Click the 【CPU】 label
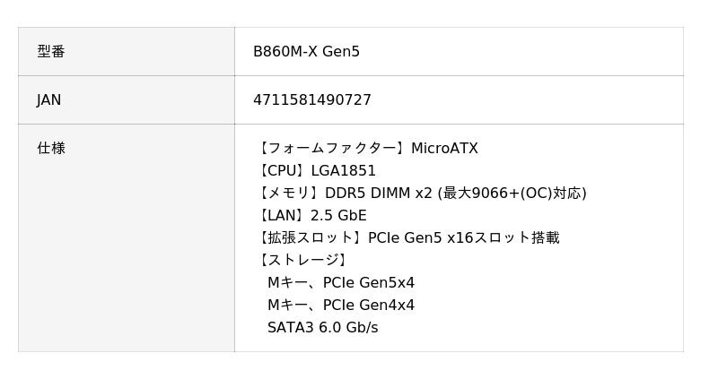Viewport: 718px width, 379px height. click(282, 171)
